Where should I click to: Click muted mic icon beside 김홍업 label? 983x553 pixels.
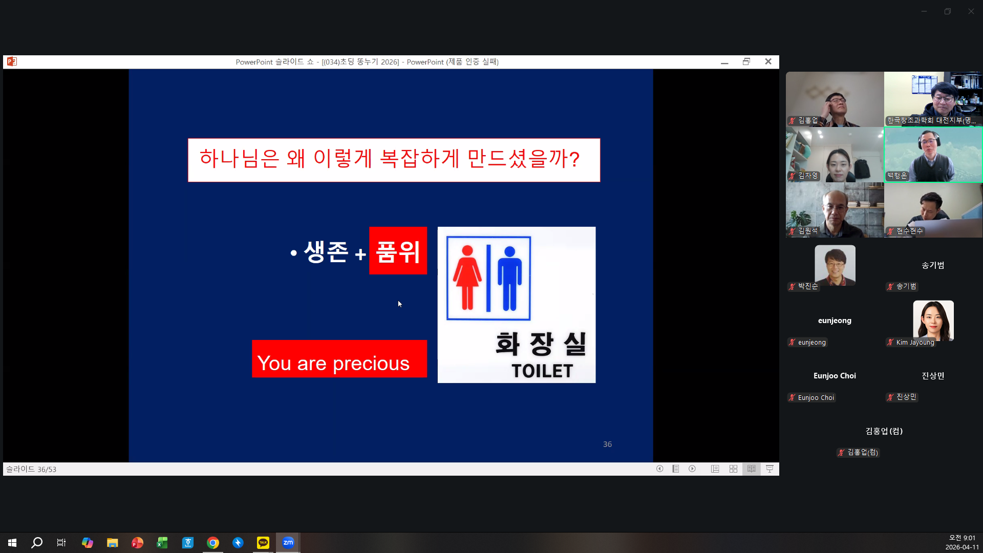[x=792, y=120]
